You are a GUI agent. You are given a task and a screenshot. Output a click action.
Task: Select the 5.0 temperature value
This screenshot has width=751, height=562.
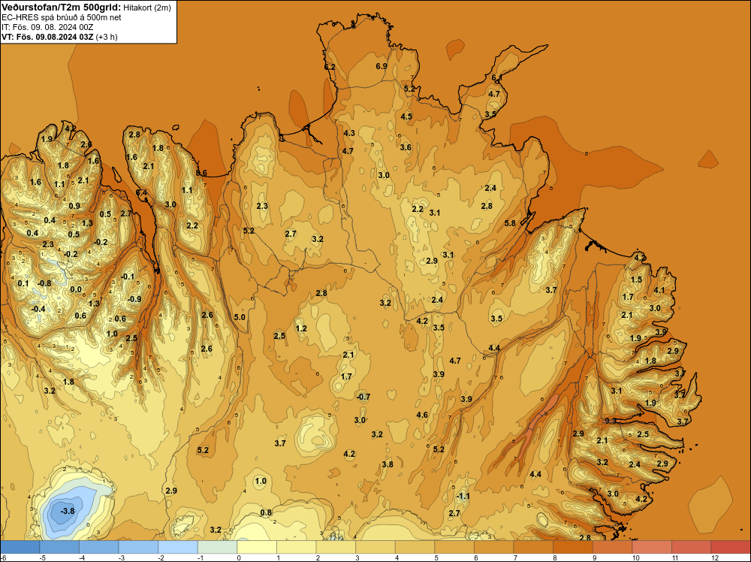pyautogui.click(x=240, y=317)
